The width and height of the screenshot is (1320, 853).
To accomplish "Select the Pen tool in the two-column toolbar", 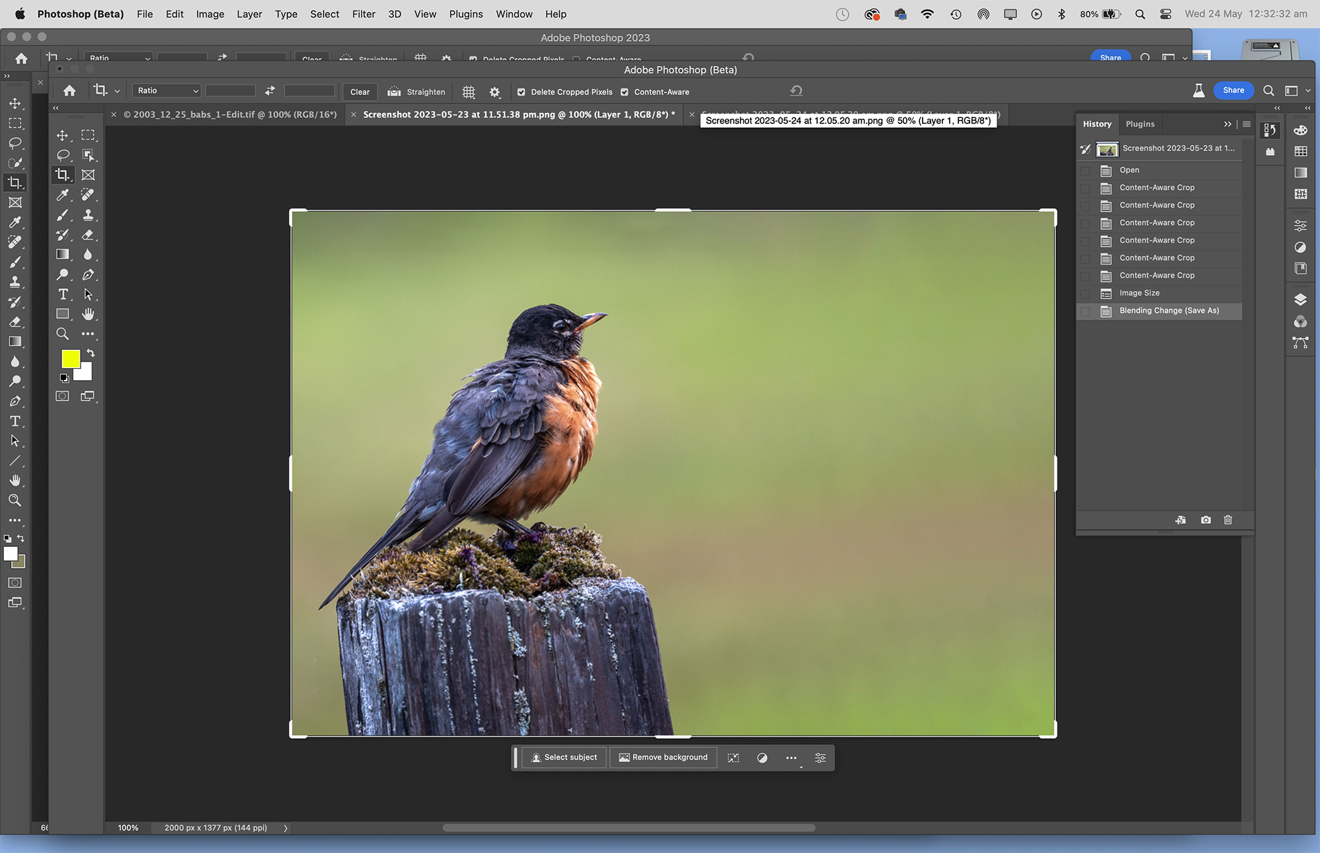I will [x=88, y=274].
